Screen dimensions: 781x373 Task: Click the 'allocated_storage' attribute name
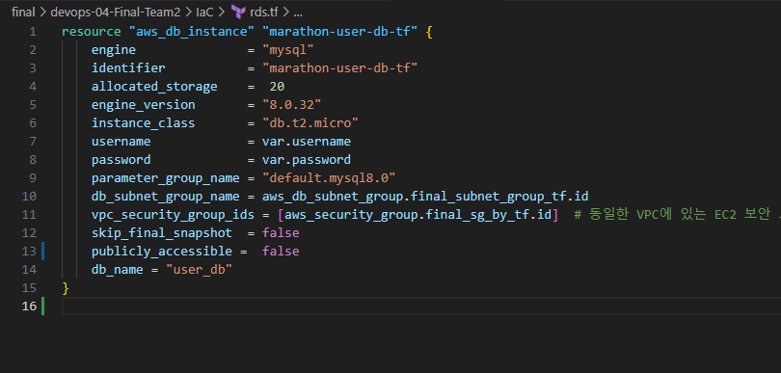pos(154,87)
